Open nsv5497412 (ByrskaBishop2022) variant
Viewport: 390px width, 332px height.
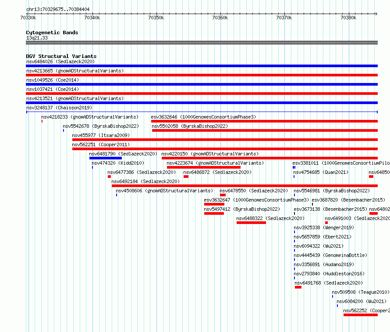[x=242, y=209]
